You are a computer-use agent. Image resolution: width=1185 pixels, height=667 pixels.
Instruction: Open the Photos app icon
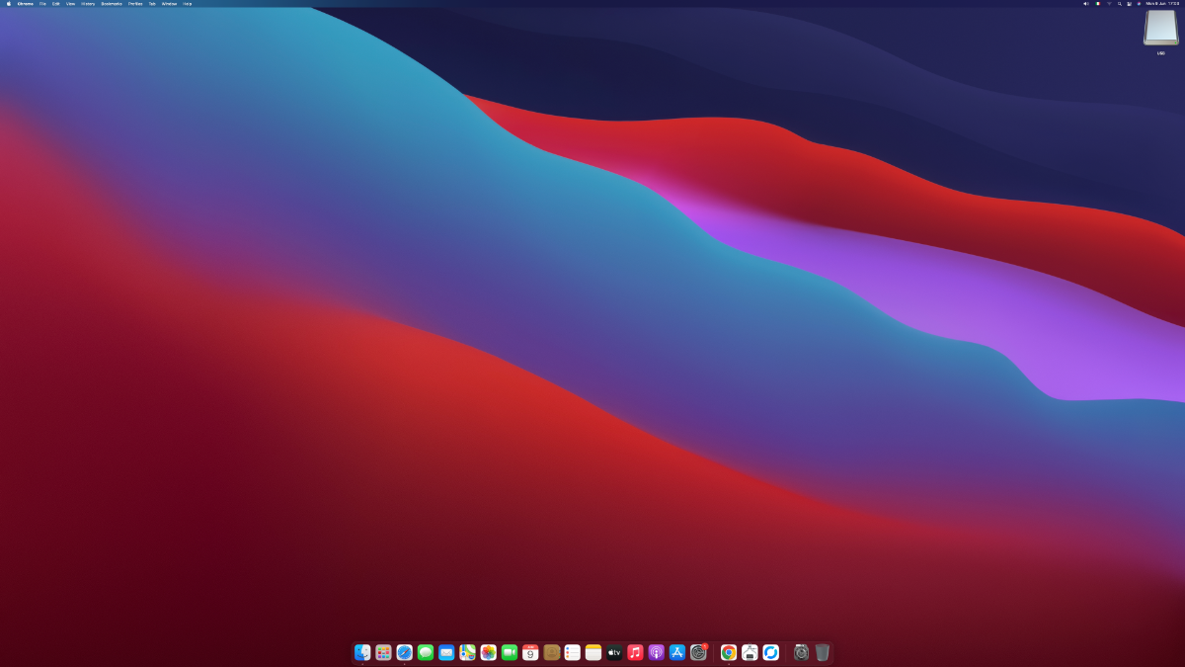[488, 652]
